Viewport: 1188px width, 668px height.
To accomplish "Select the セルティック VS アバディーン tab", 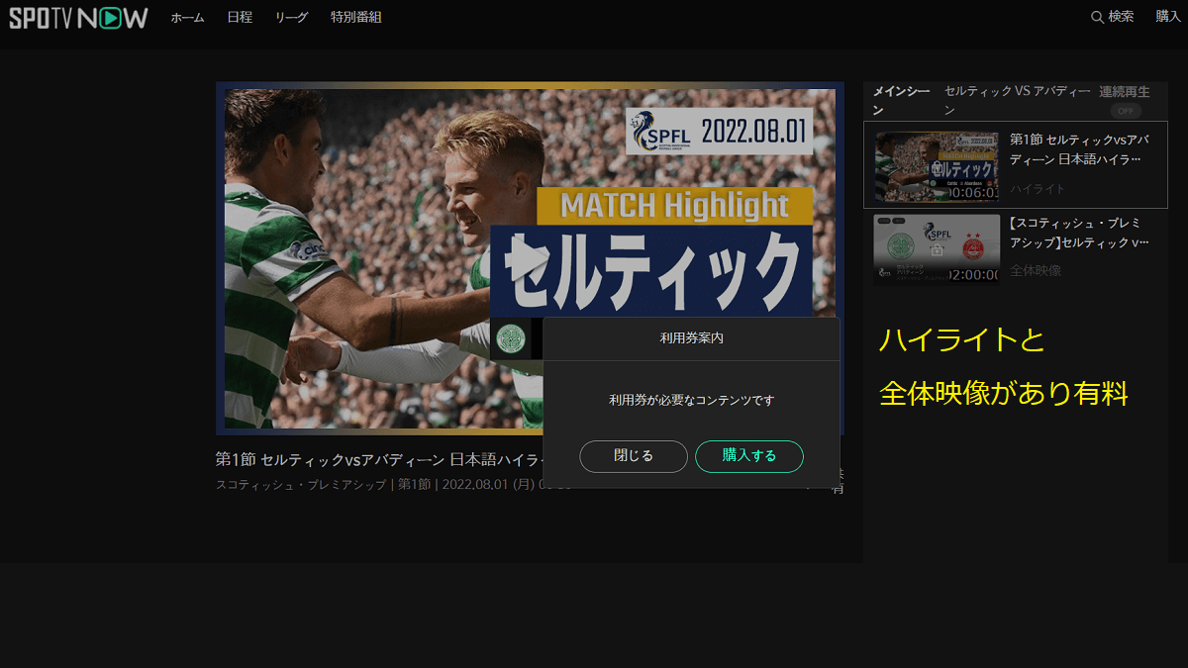I will [x=1017, y=100].
